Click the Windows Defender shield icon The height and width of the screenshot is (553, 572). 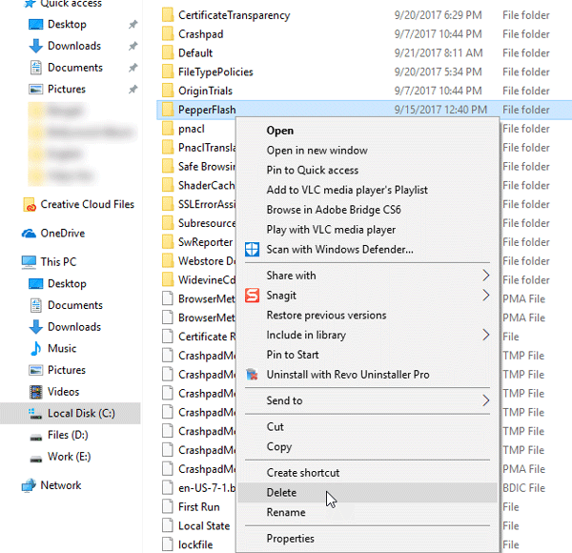point(252,250)
